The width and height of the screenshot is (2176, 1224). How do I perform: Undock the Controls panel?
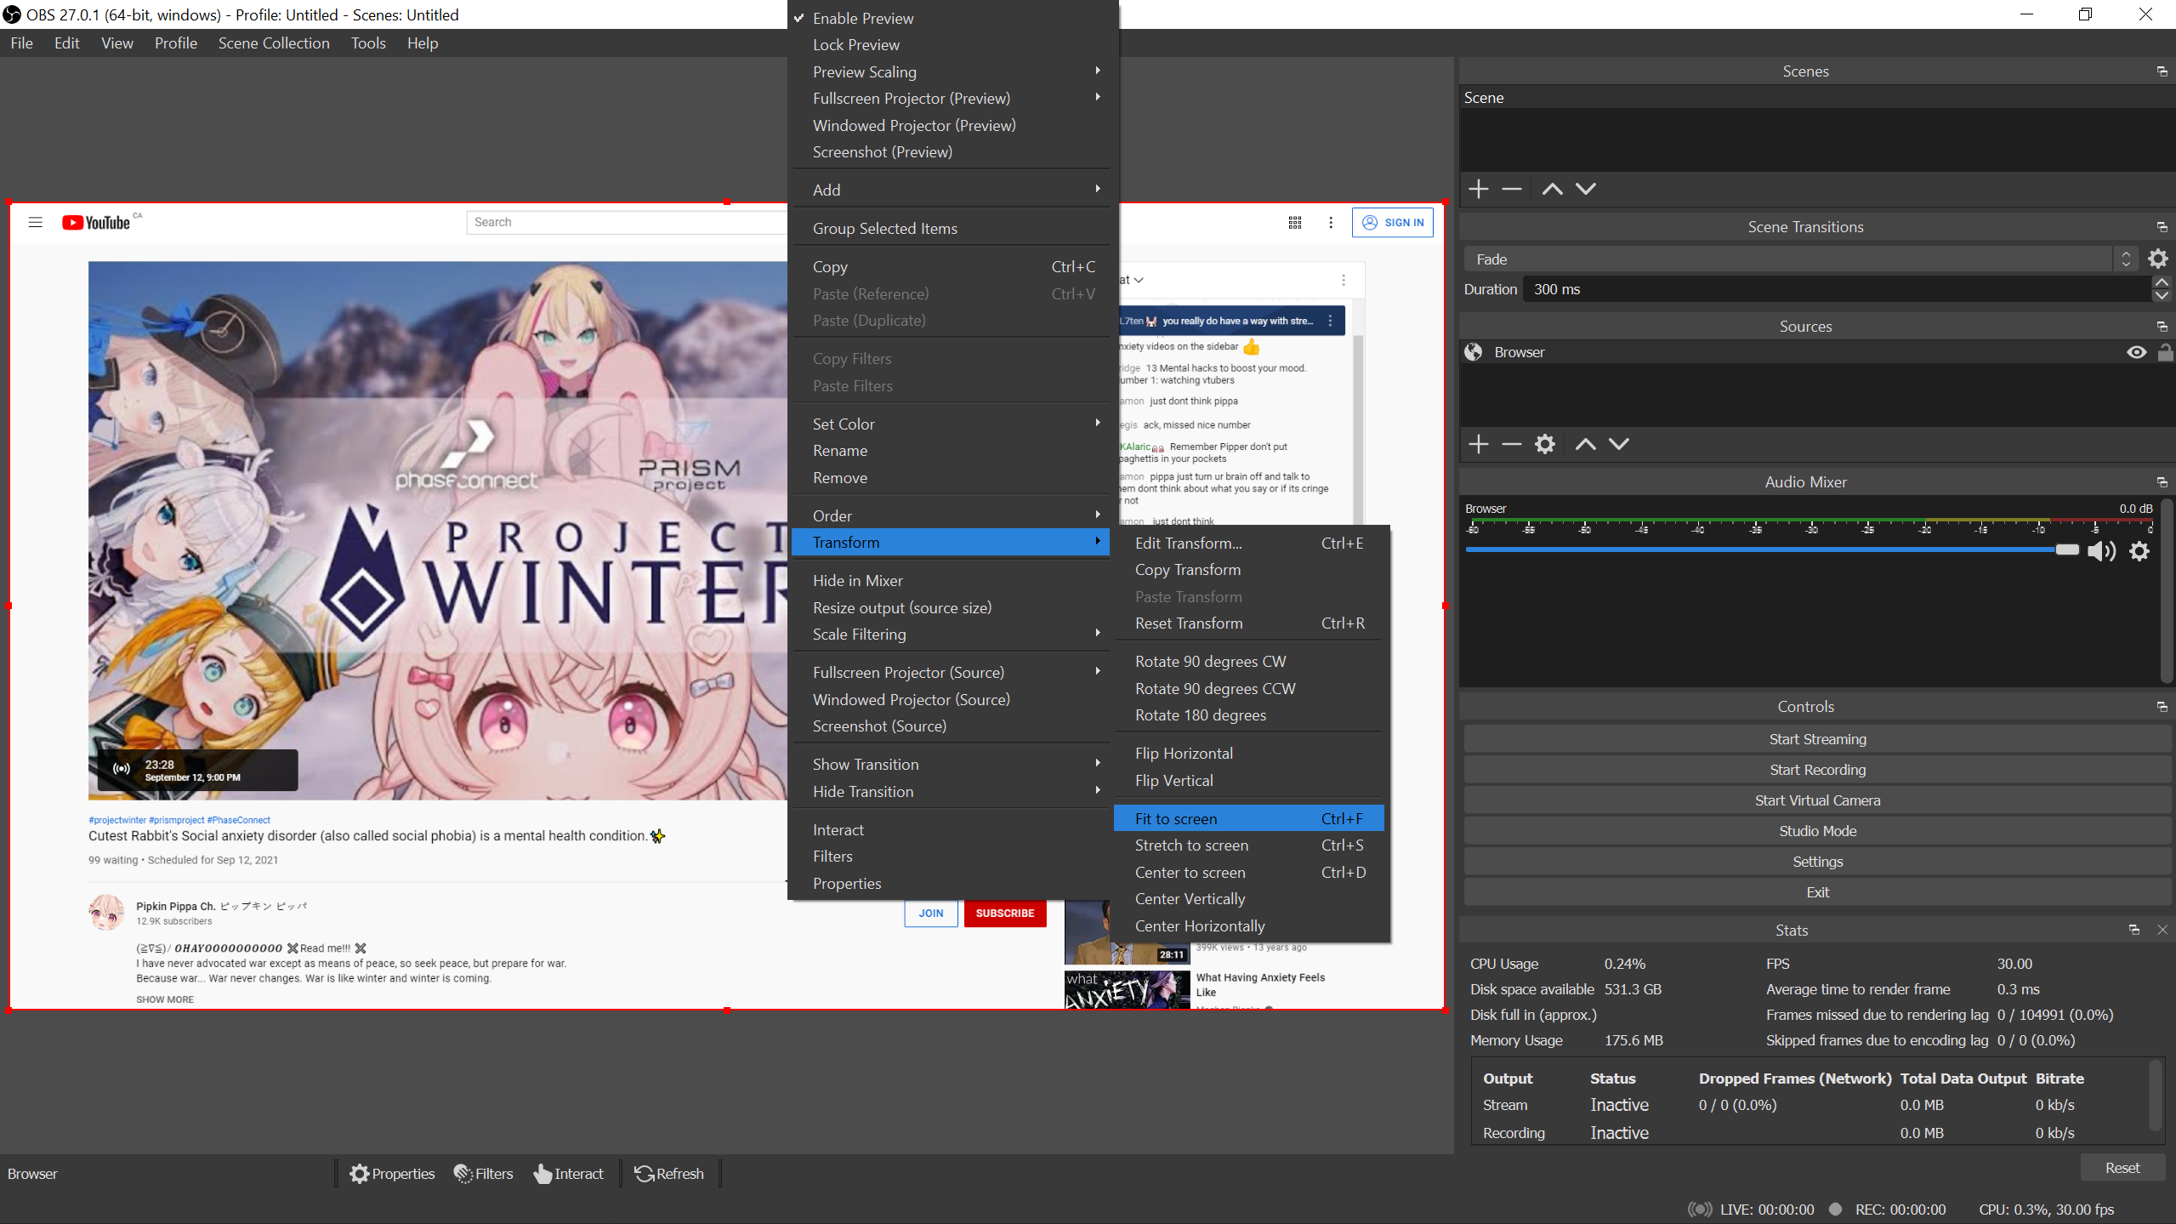(2162, 707)
